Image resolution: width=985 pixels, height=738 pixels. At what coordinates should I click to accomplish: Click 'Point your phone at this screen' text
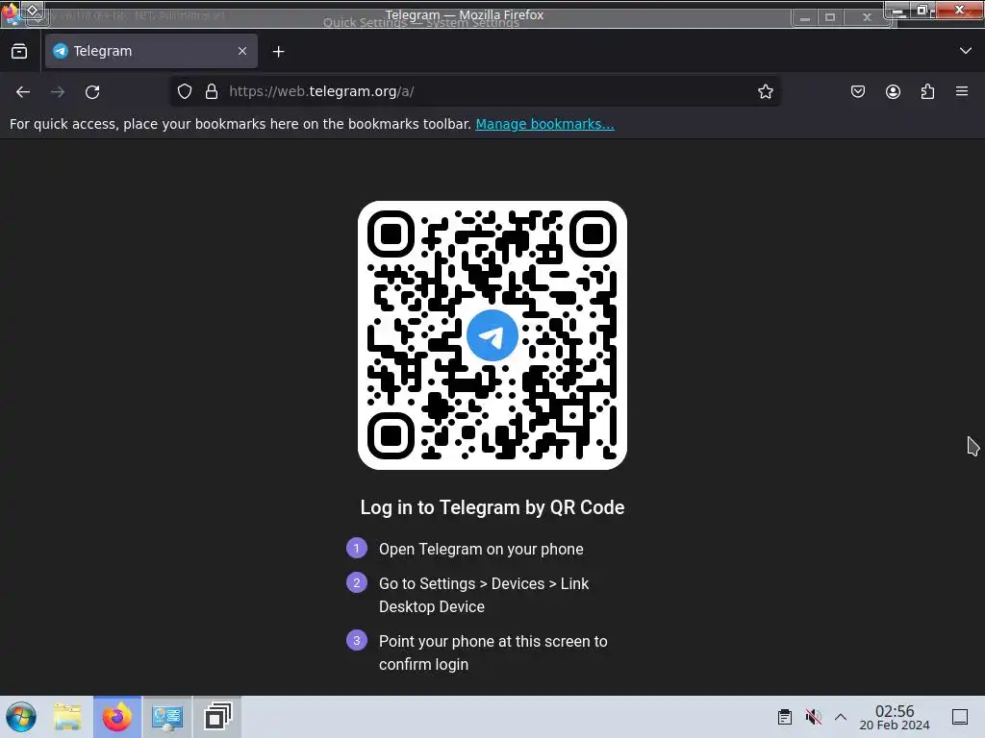493,641
